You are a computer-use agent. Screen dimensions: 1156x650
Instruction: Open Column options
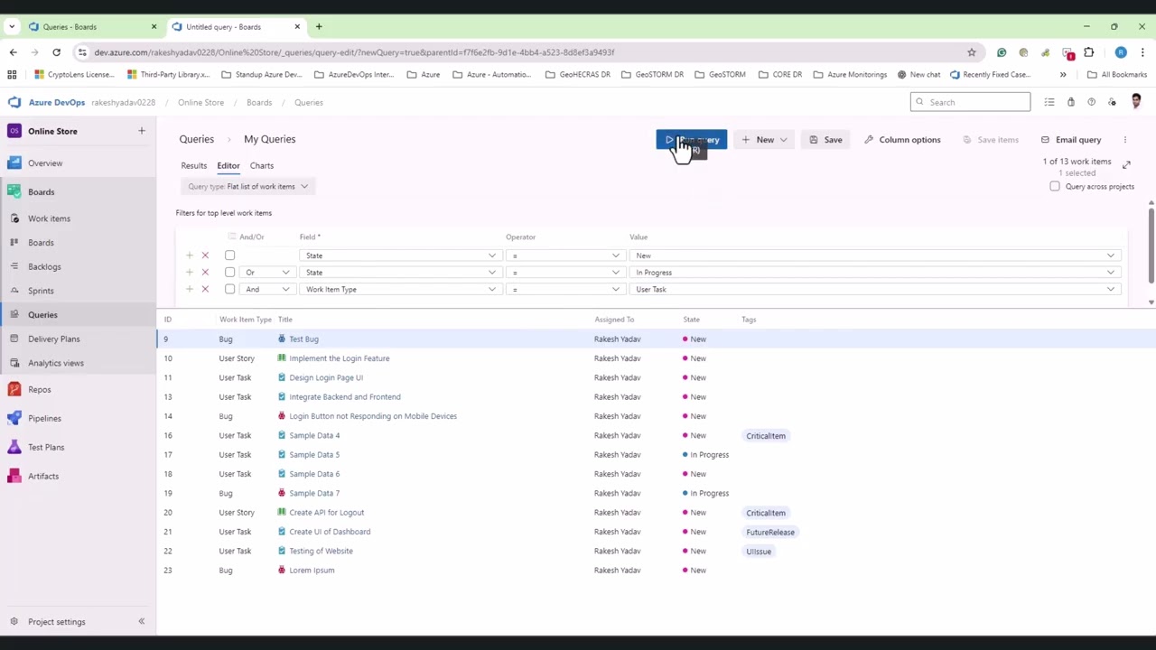(901, 140)
